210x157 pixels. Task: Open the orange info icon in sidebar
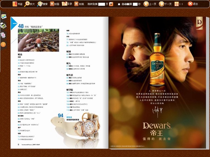[3, 44]
